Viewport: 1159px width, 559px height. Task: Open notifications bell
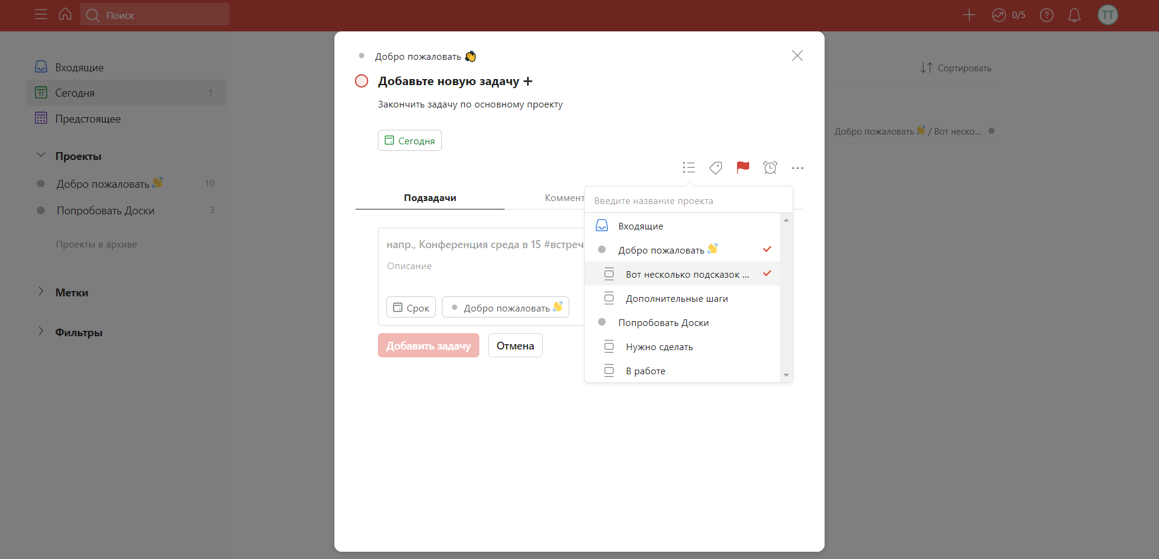1074,15
